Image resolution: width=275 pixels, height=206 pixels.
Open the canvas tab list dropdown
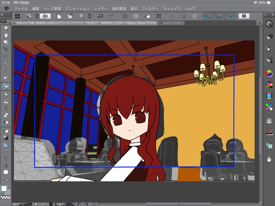[260, 23]
